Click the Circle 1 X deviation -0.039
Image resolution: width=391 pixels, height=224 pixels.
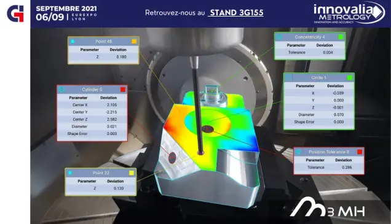pos(338,93)
